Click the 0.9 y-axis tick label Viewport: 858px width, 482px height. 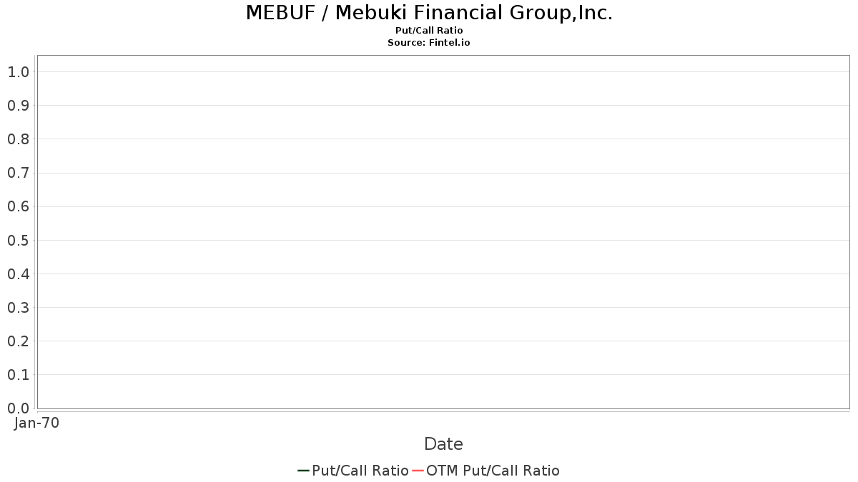[x=18, y=106]
